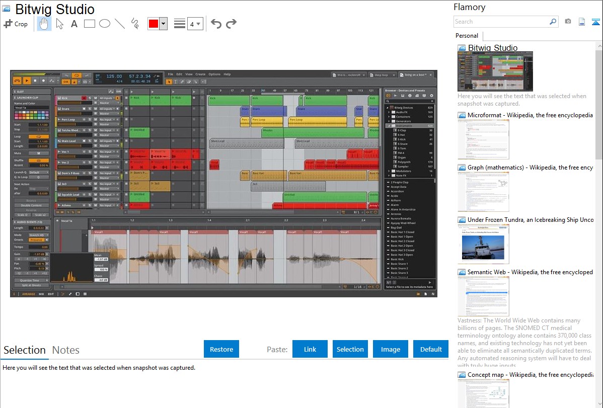Choose the arrow pointer tool
The width and height of the screenshot is (603, 408).
pyautogui.click(x=59, y=24)
